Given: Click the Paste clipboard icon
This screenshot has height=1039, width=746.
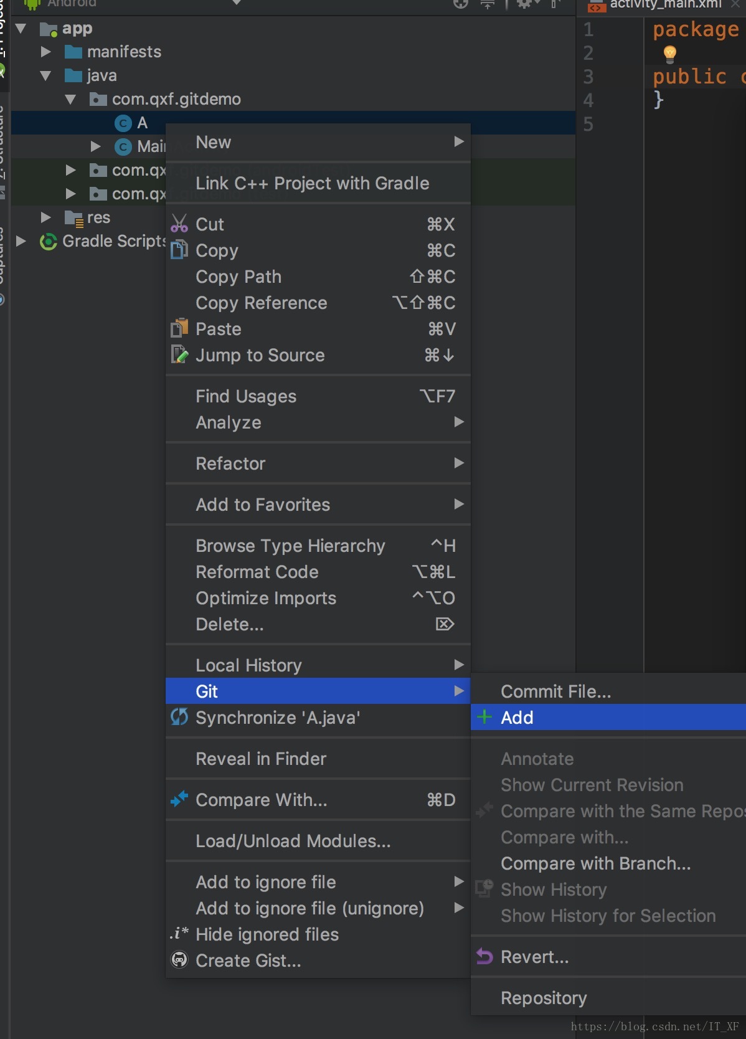Looking at the screenshot, I should coord(179,328).
